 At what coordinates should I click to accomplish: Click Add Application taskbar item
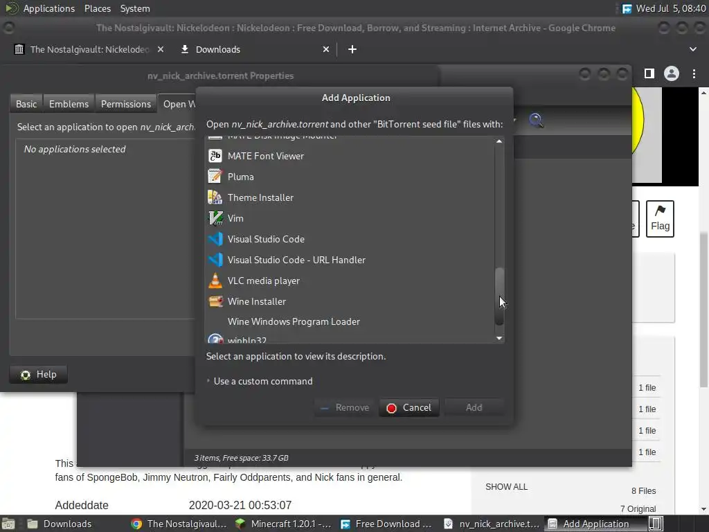[596, 524]
